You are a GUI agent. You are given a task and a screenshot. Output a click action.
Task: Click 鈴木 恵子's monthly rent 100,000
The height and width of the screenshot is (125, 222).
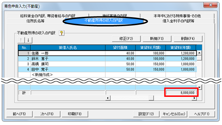point(151,58)
